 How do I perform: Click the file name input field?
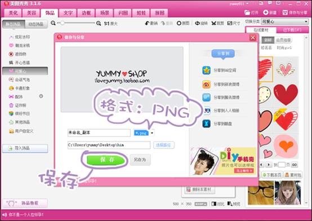[x=99, y=132]
